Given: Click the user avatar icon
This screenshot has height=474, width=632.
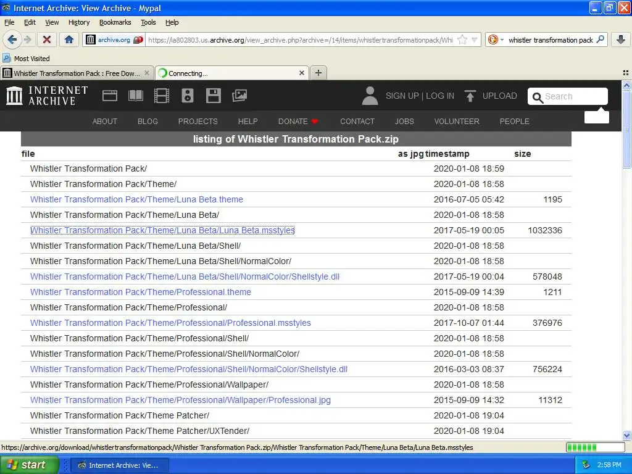Looking at the screenshot, I should pyautogui.click(x=370, y=96).
